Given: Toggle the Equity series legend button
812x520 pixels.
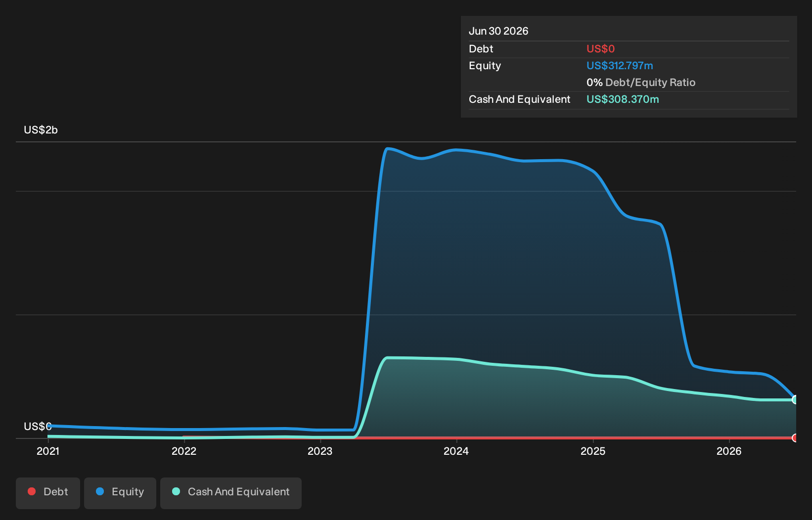Looking at the screenshot, I should point(120,493).
